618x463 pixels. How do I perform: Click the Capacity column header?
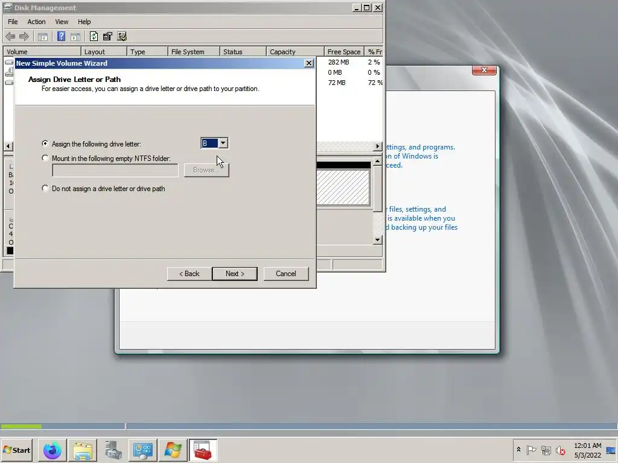click(295, 52)
